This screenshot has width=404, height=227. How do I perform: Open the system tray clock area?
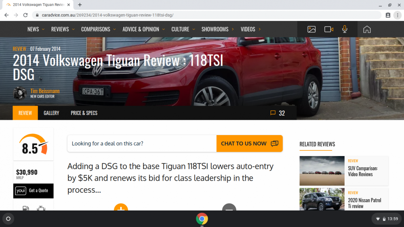pyautogui.click(x=387, y=219)
